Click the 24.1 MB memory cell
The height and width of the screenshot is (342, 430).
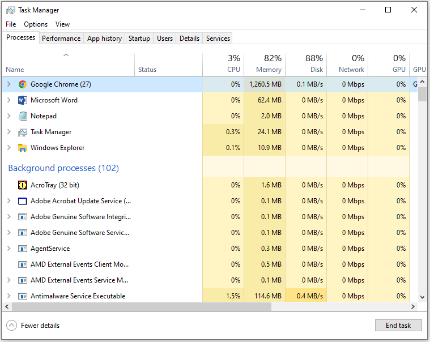(265, 132)
